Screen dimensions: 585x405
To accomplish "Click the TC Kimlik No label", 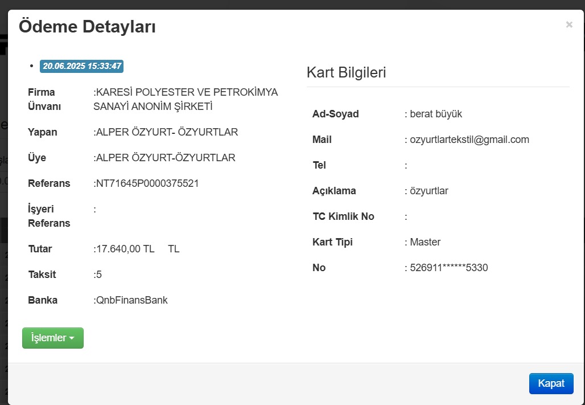I will pos(343,216).
